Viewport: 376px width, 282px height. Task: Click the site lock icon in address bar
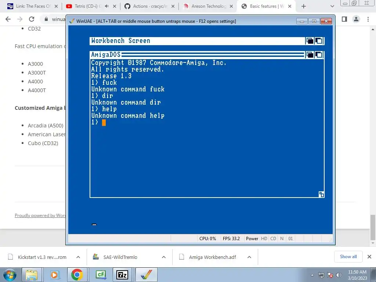pyautogui.click(x=46, y=19)
